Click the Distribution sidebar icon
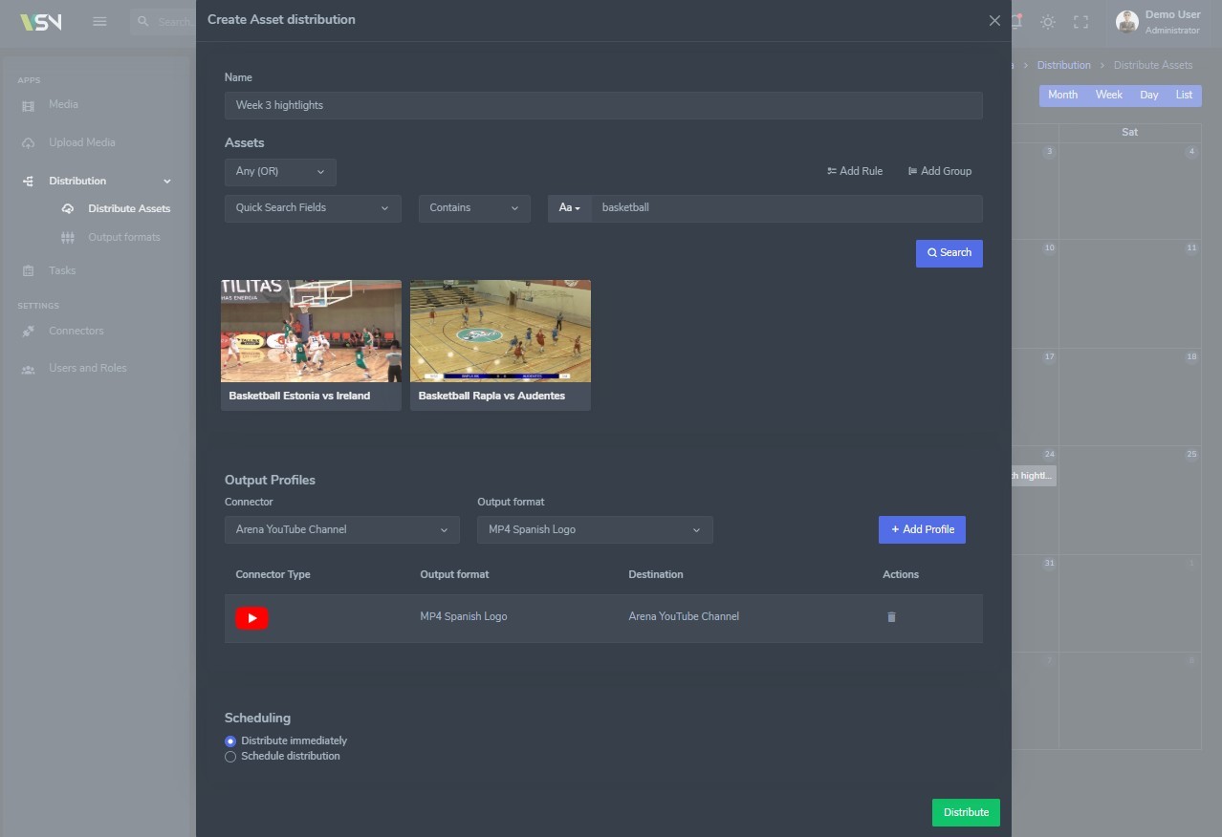The height and width of the screenshot is (837, 1222). pyautogui.click(x=28, y=182)
